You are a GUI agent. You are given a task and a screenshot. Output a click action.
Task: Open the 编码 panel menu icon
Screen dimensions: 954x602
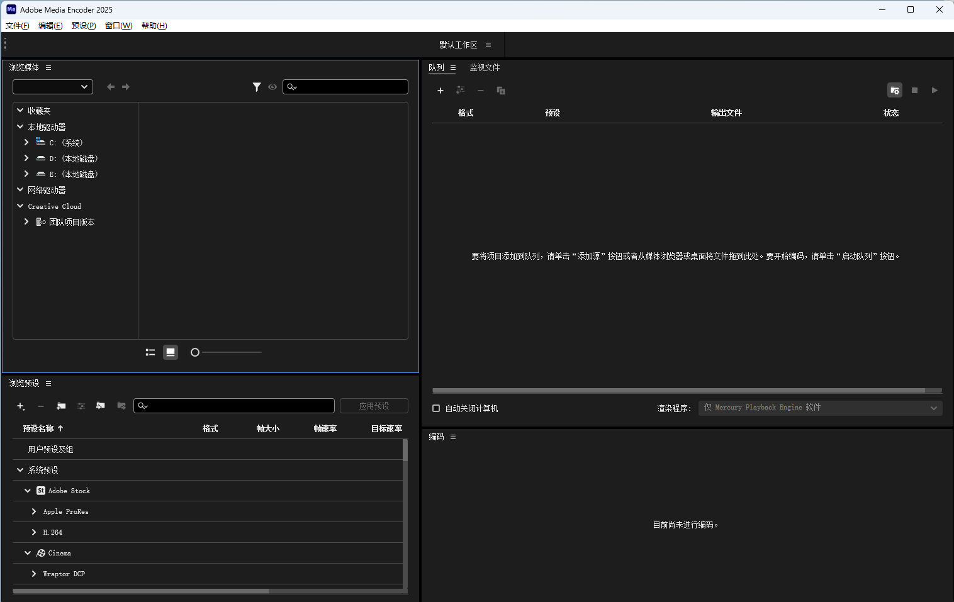pos(453,437)
